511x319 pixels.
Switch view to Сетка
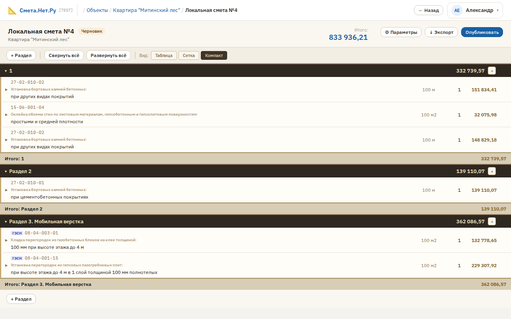point(189,55)
